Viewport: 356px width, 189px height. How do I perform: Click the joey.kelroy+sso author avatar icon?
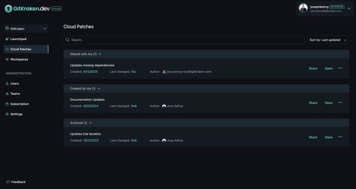164,72
